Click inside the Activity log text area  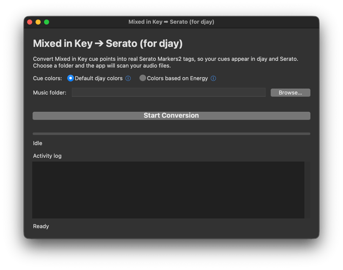[168, 190]
